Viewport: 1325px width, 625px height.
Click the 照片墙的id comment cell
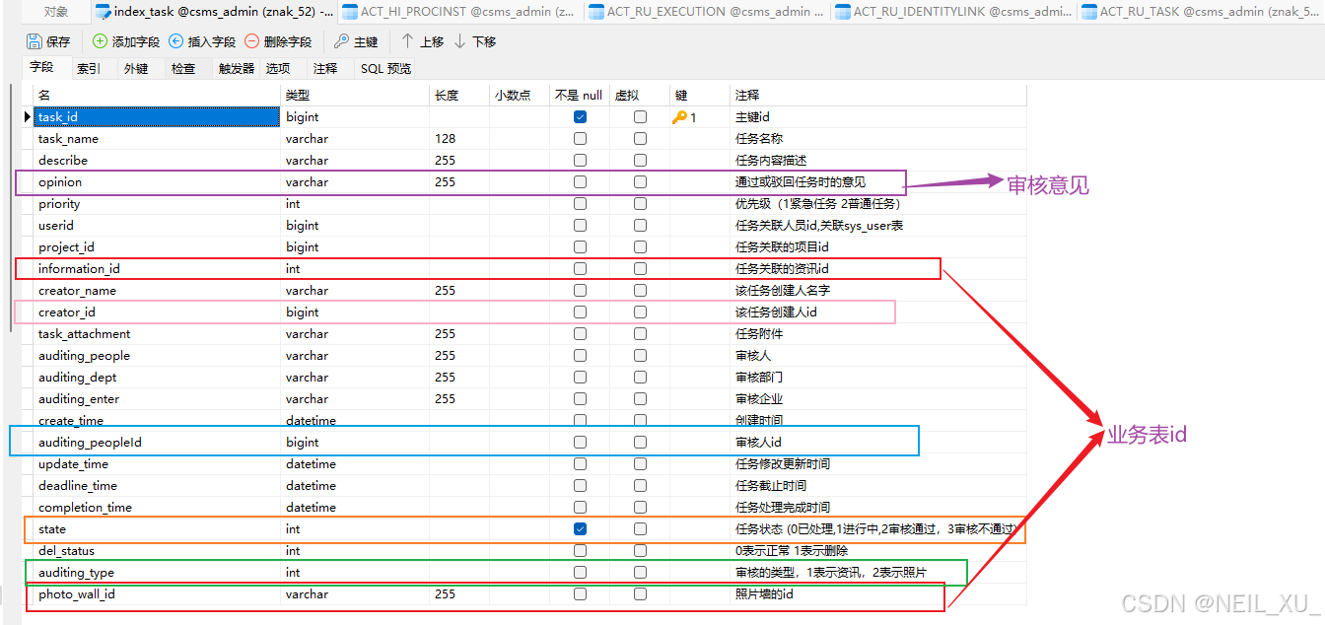[x=878, y=593]
